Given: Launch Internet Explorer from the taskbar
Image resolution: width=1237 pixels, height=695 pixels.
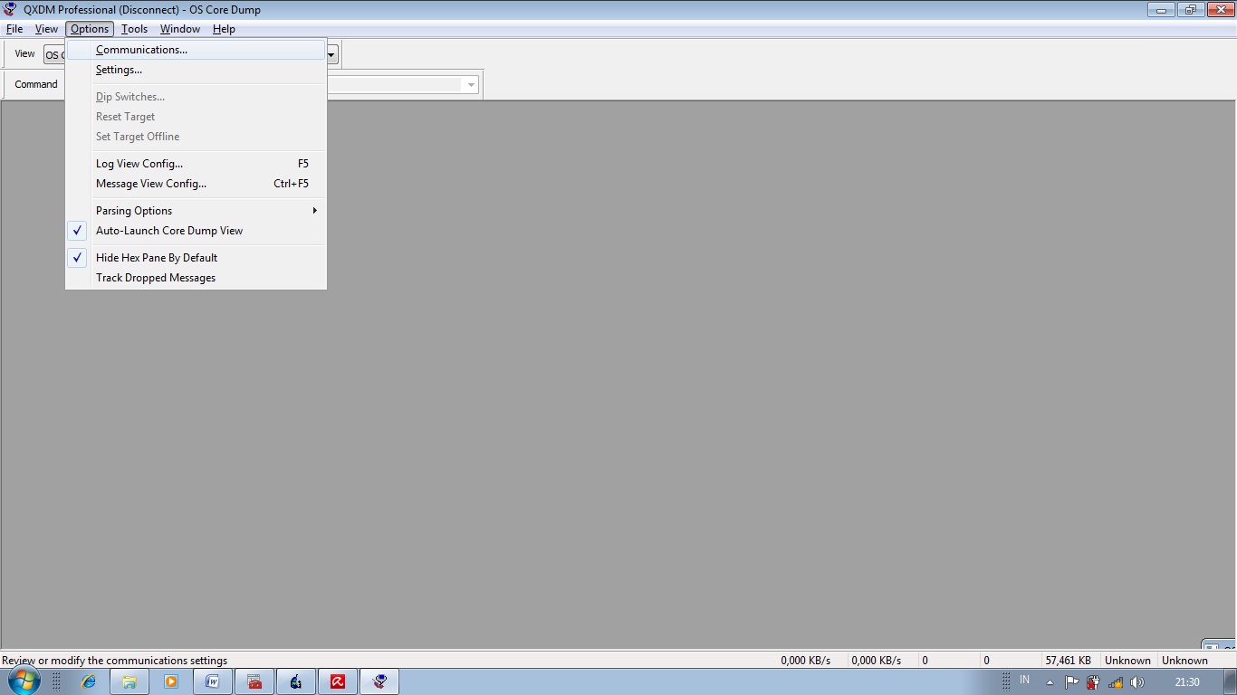Looking at the screenshot, I should point(88,681).
